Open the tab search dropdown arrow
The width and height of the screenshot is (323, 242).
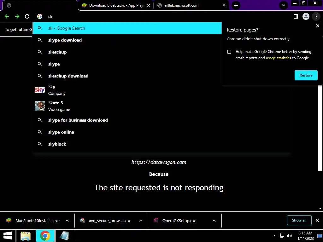[284, 5]
